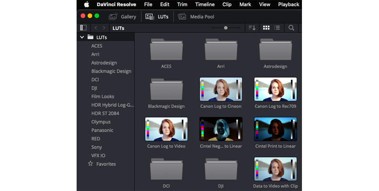Select ACES in the sidebar
The height and width of the screenshot is (191, 379).
(x=97, y=46)
